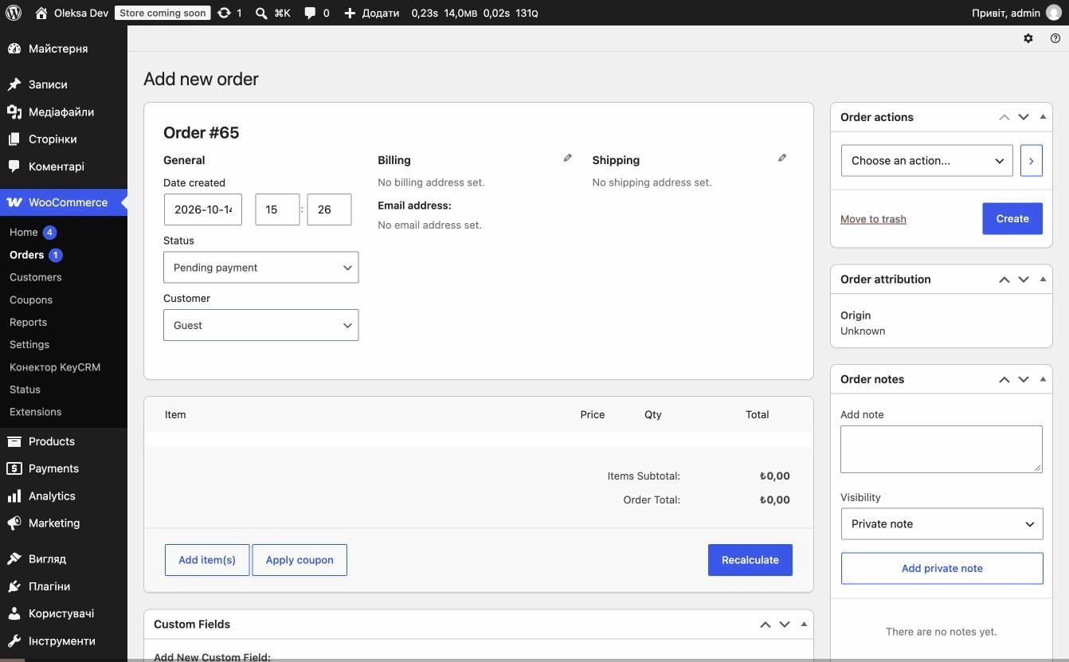Open the Choose an action dropdown
This screenshot has width=1069, height=662.
pos(926,160)
